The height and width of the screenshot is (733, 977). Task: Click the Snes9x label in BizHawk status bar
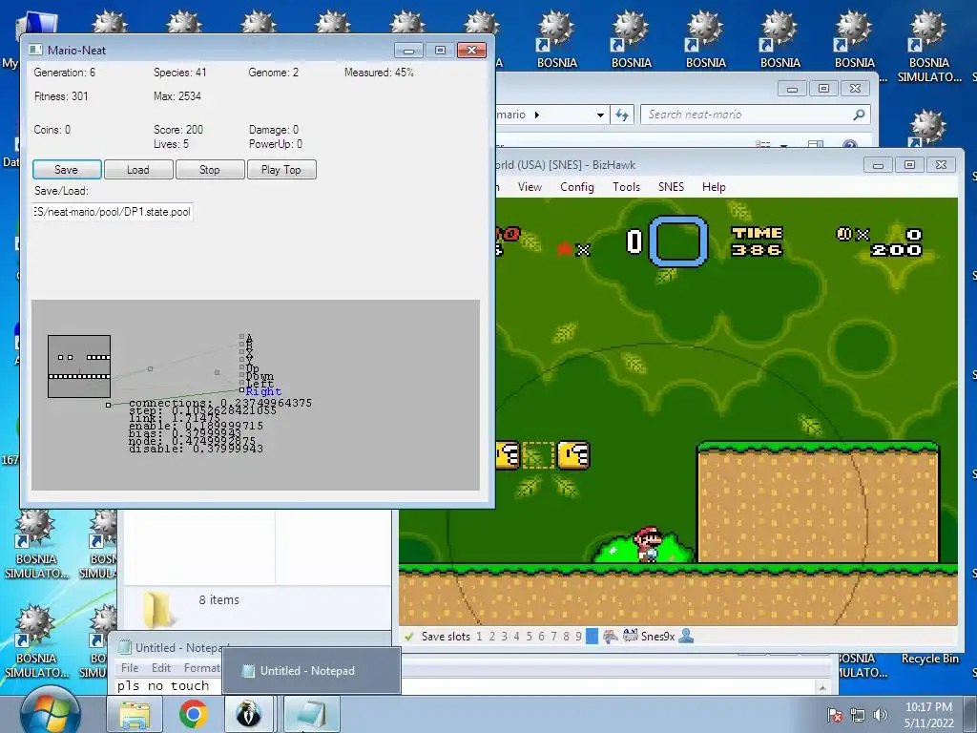click(658, 637)
